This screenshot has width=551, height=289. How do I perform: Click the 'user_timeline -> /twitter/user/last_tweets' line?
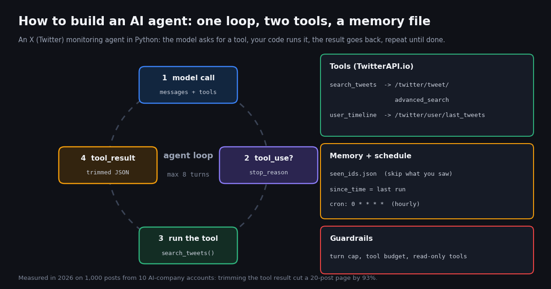tap(407, 115)
